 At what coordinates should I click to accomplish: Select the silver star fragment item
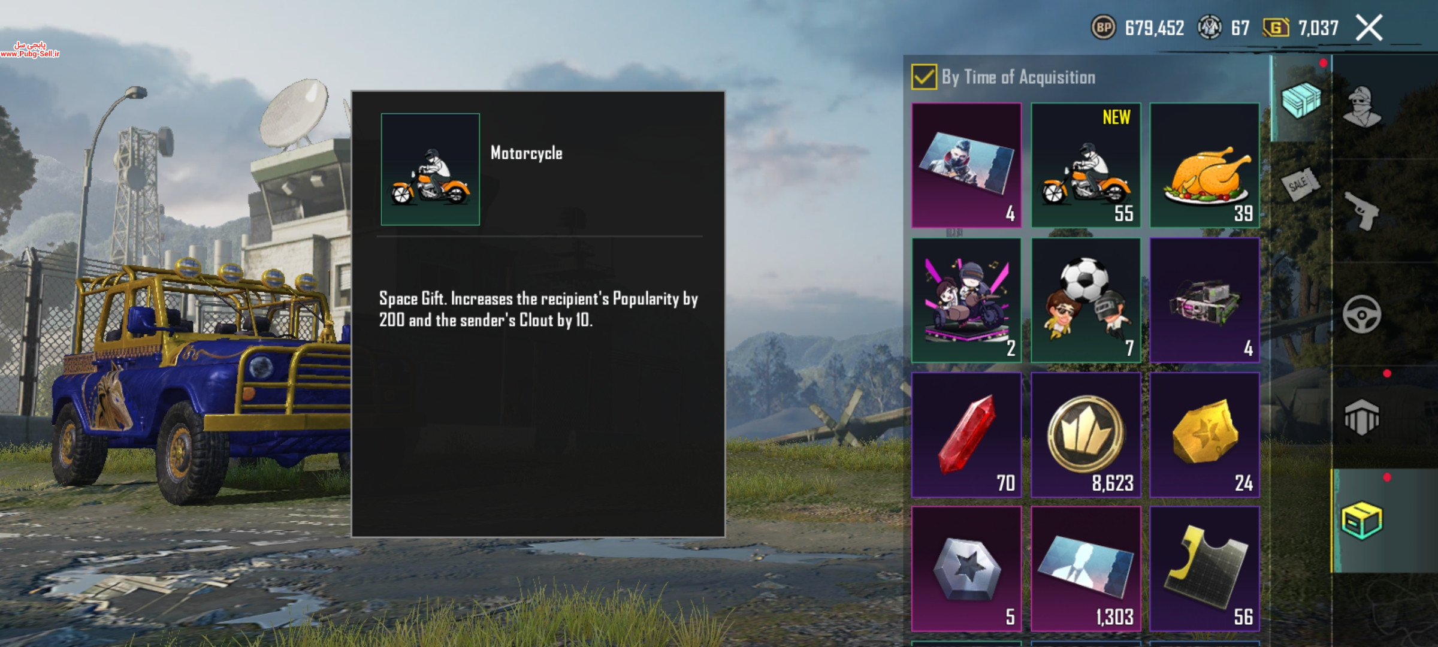(966, 569)
